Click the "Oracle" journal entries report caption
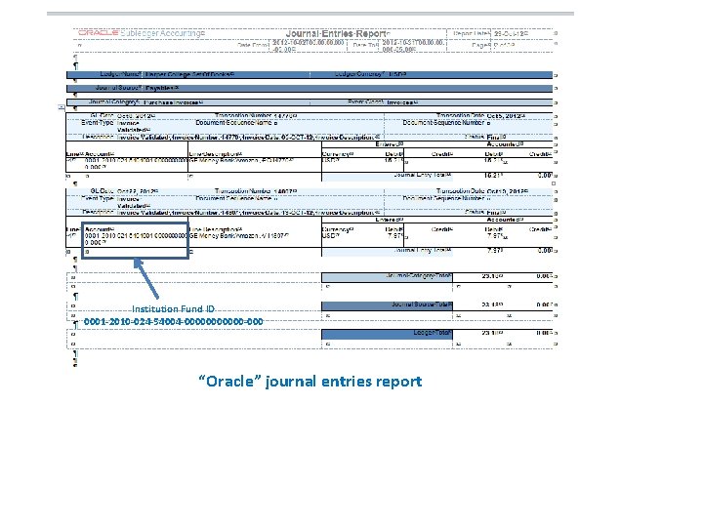The width and height of the screenshot is (703, 527). click(x=310, y=382)
